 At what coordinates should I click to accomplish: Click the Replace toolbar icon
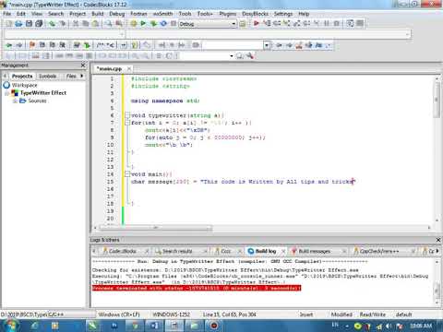pos(119,23)
